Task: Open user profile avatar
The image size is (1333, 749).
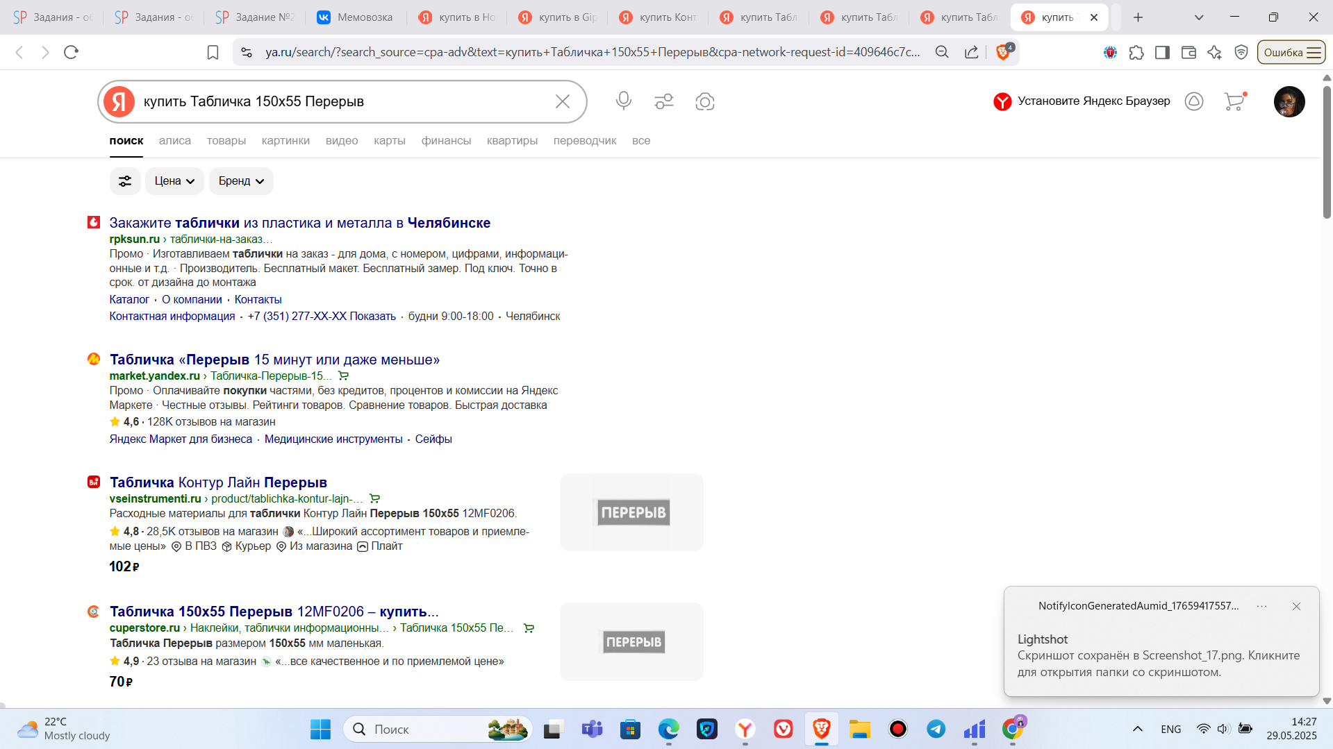Action: [1289, 101]
